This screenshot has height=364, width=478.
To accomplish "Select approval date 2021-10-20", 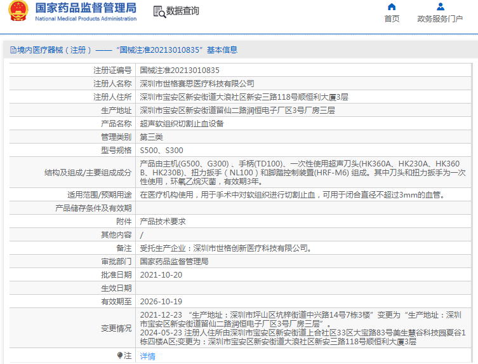I will (161, 275).
